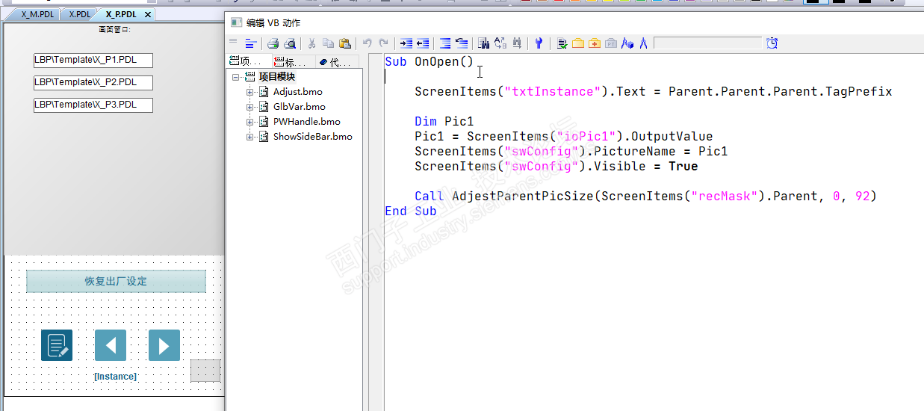This screenshot has width=924, height=411.
Task: Select the ShowSideBar.bmo module
Action: point(313,137)
